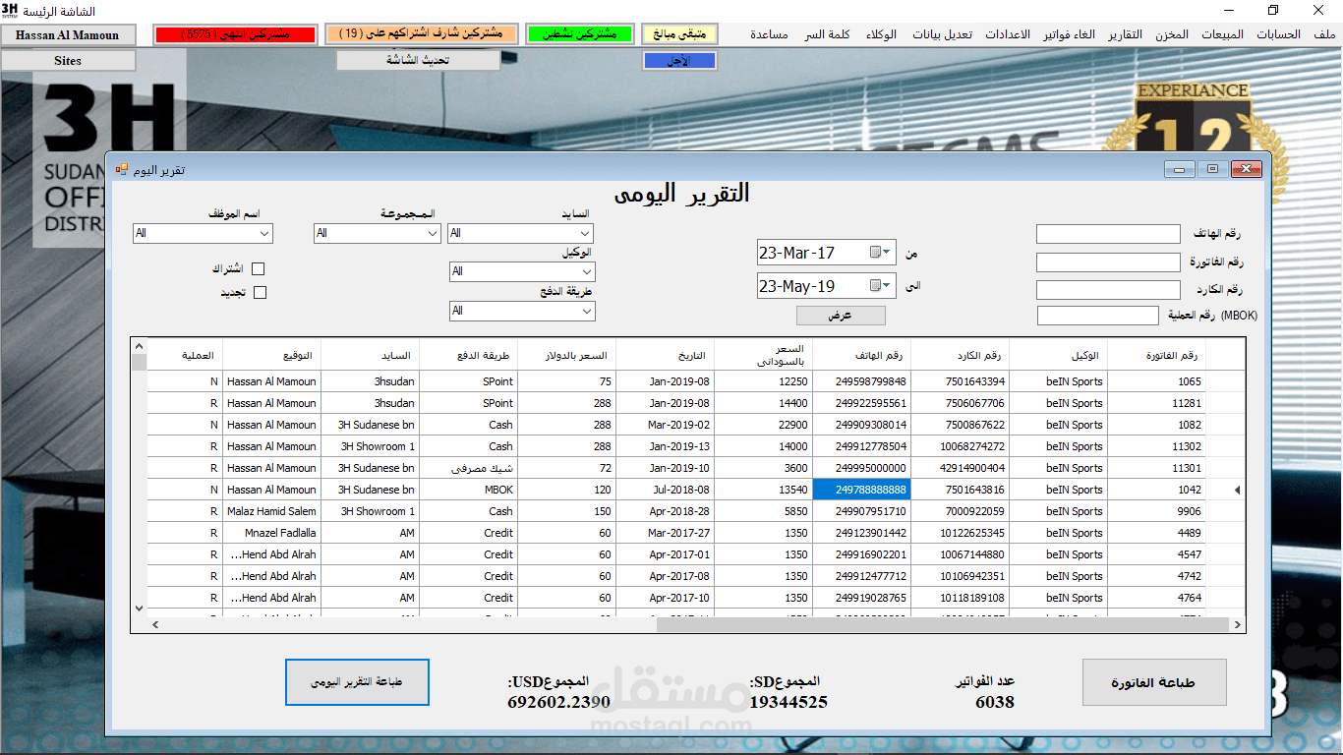Open the الاعدادات menu
The width and height of the screenshot is (1343, 755).
(x=1007, y=34)
